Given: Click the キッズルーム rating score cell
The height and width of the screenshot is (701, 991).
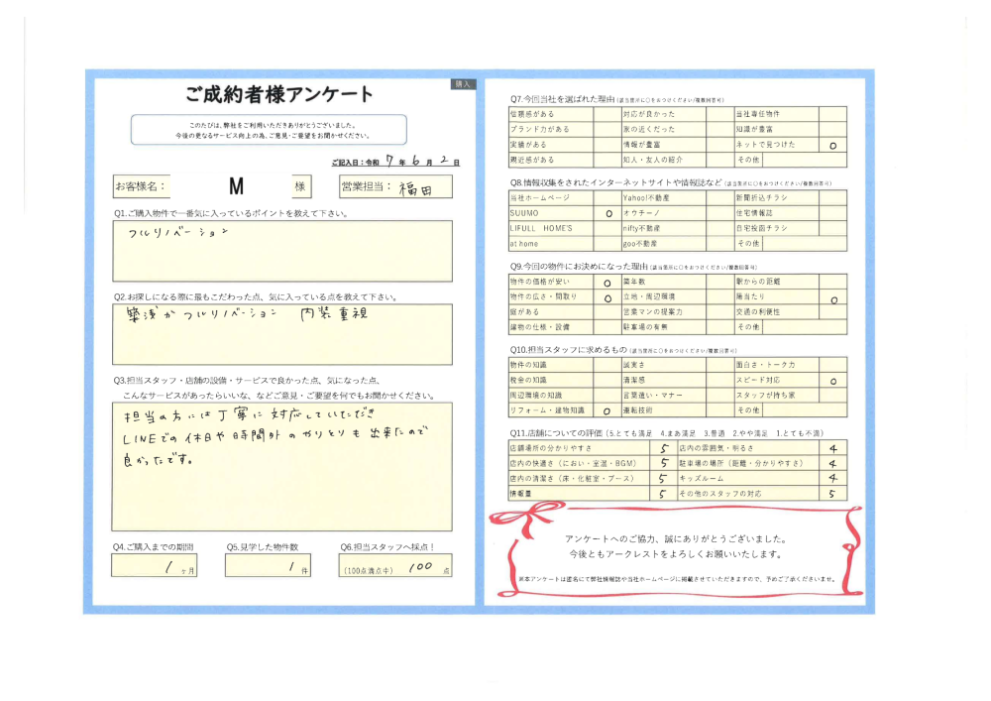Looking at the screenshot, I should (x=832, y=478).
